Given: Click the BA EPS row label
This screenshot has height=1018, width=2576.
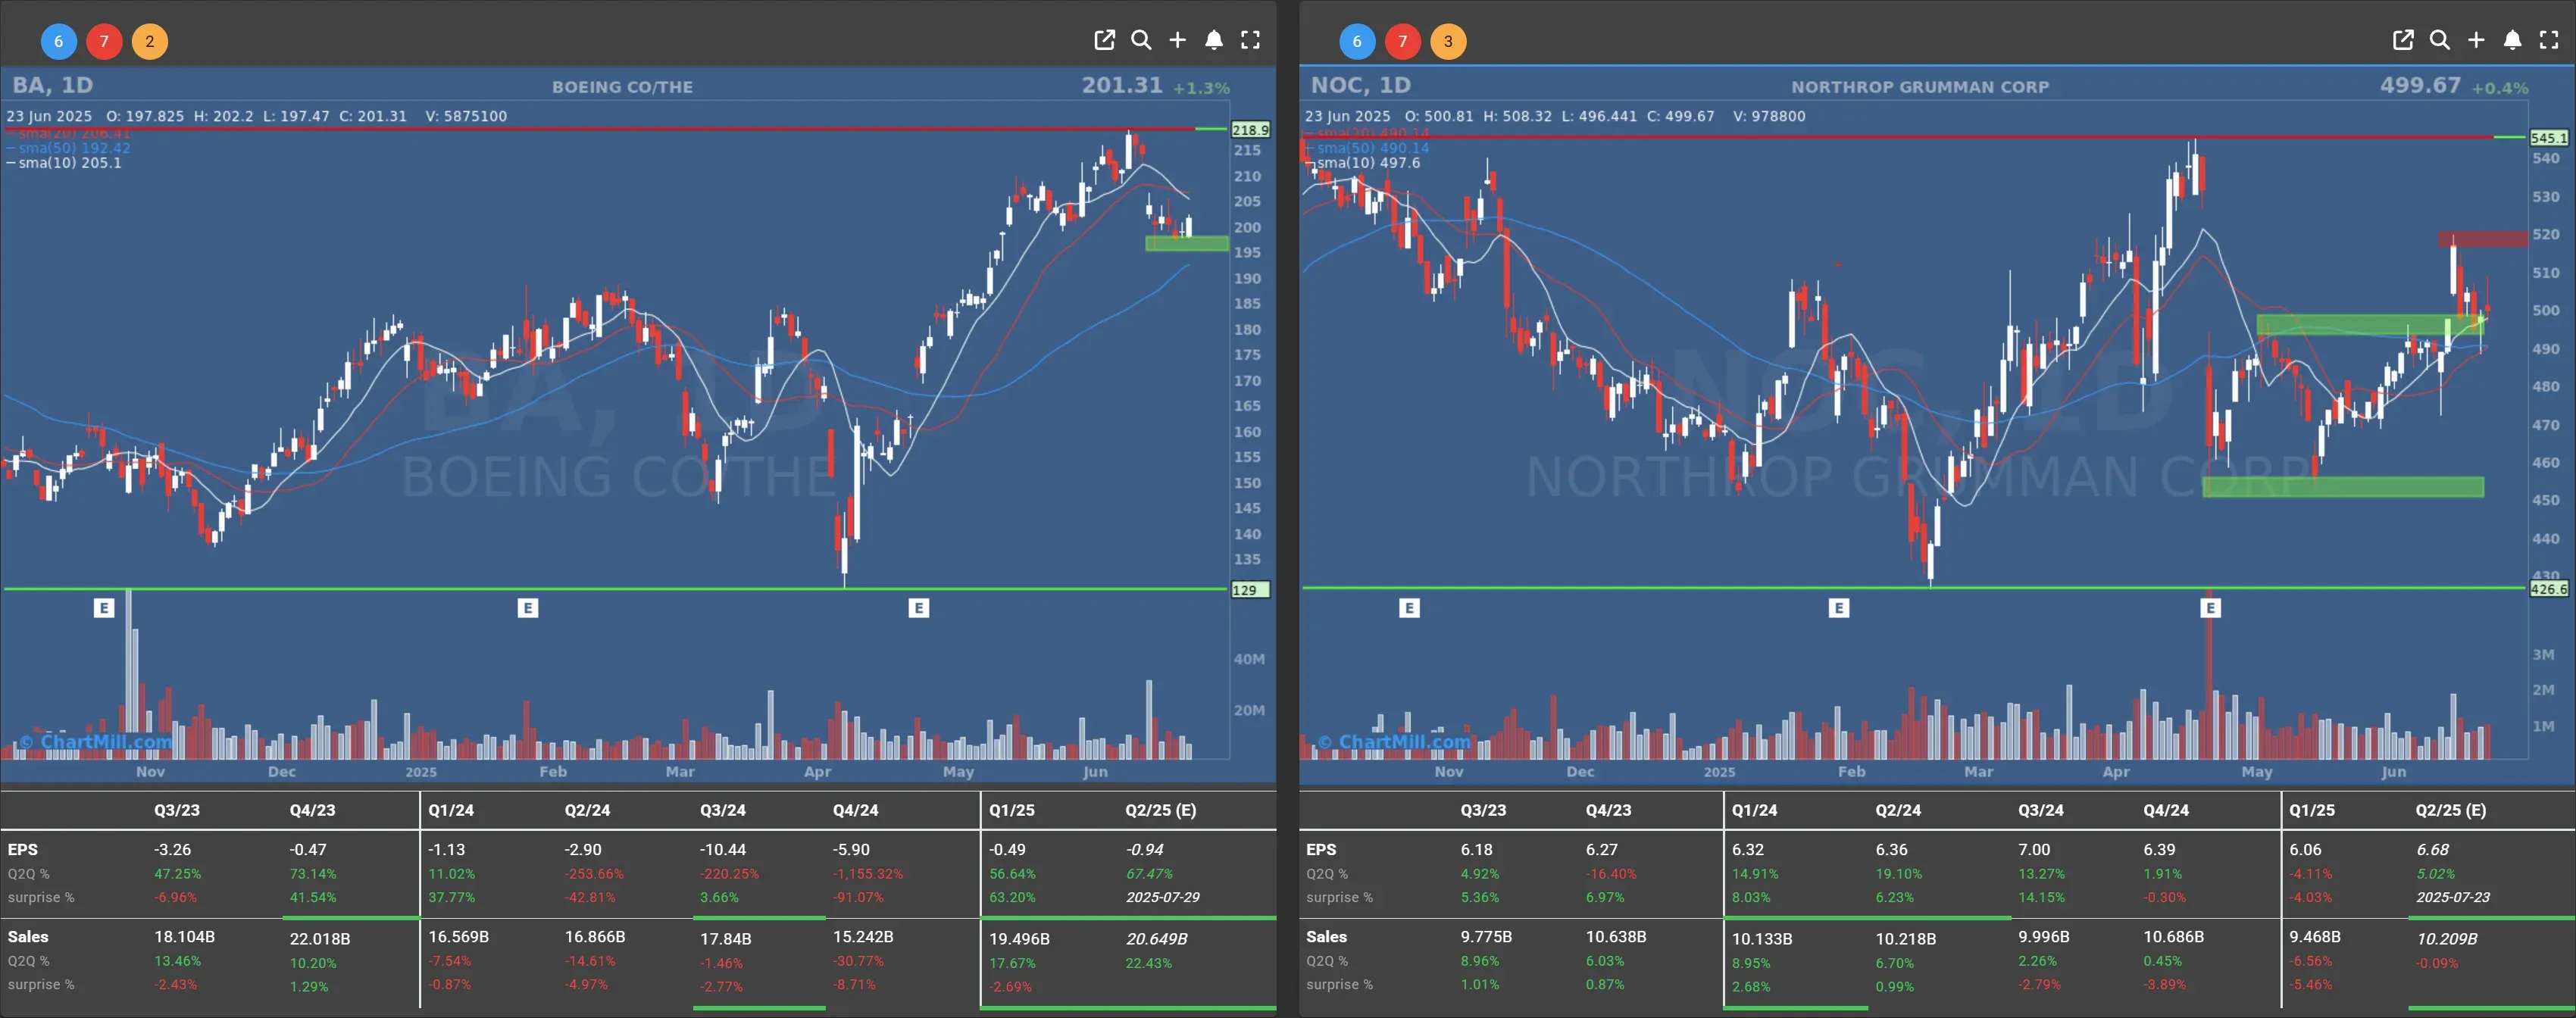Looking at the screenshot, I should tap(23, 849).
